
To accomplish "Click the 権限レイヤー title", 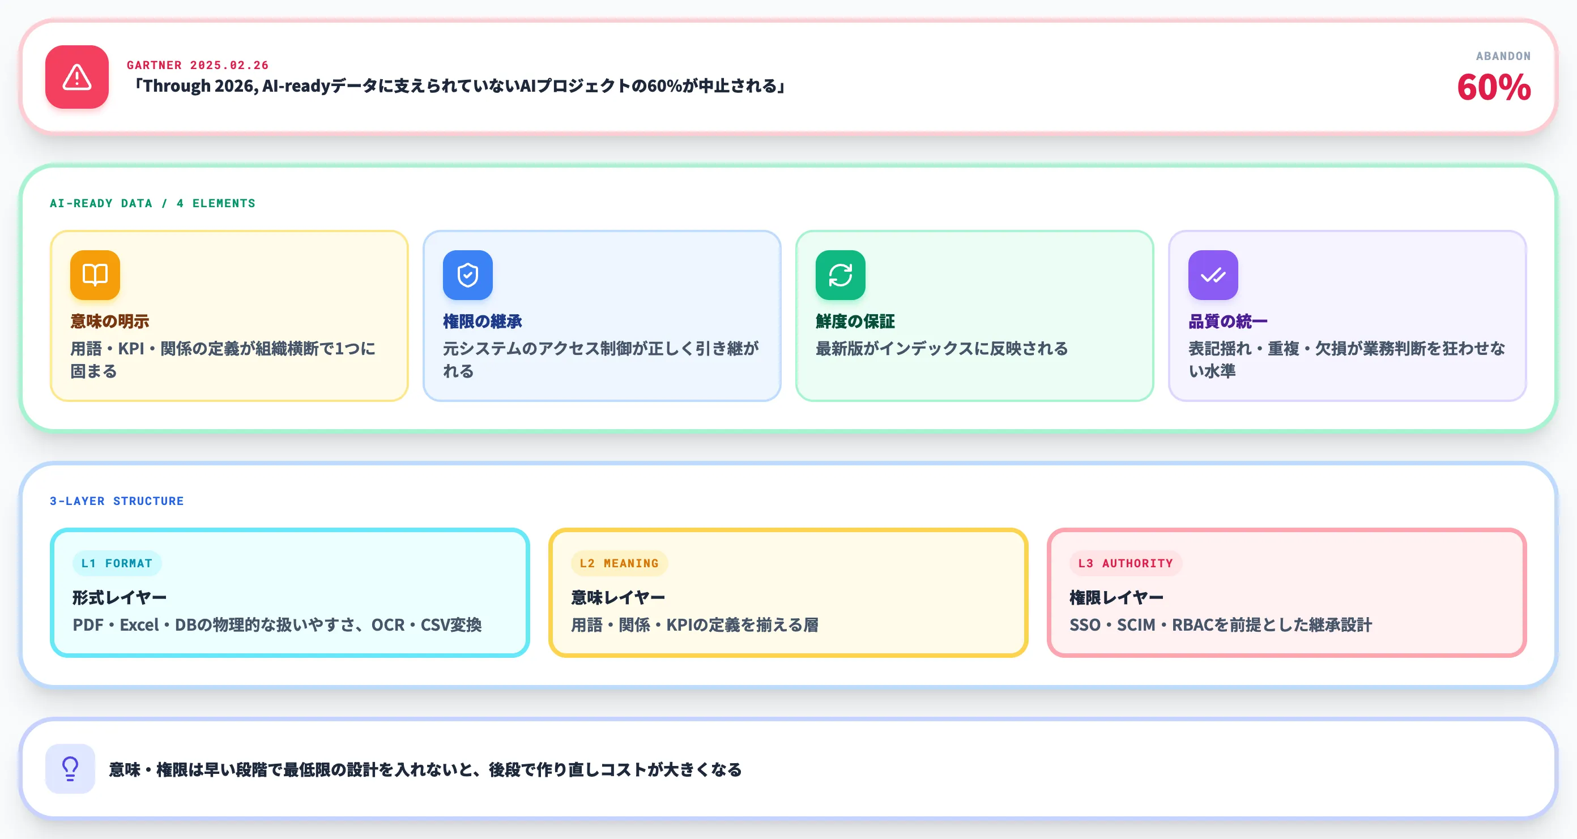I will [1116, 597].
